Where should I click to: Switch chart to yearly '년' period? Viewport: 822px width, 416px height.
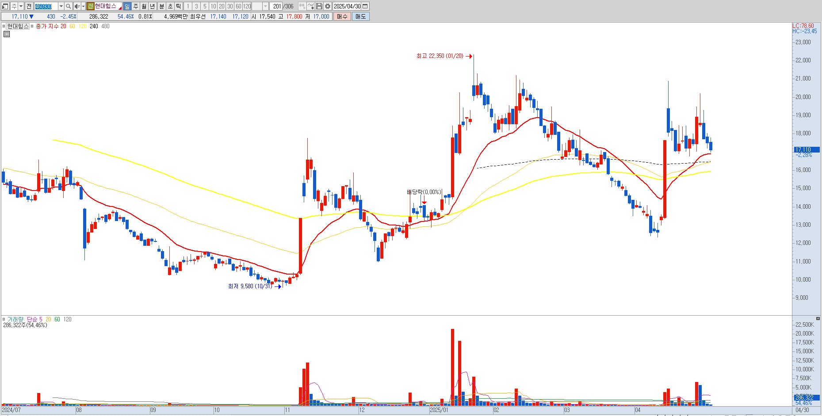point(153,6)
